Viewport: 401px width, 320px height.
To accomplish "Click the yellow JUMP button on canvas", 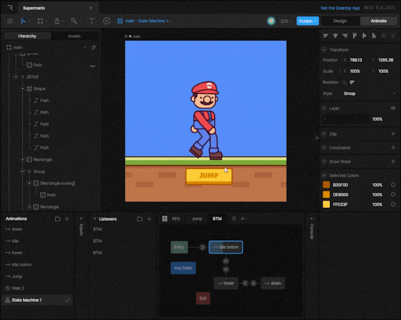I will (x=209, y=176).
